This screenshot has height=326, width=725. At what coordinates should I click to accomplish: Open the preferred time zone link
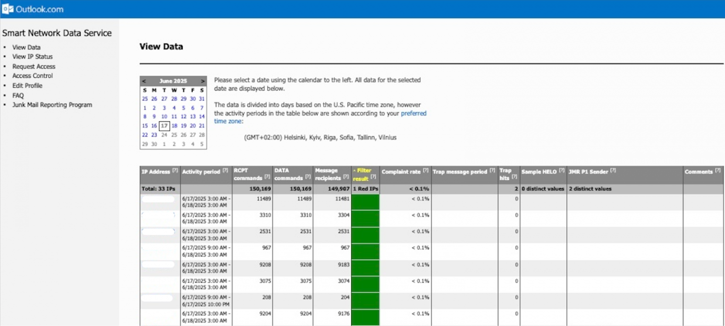tap(414, 113)
